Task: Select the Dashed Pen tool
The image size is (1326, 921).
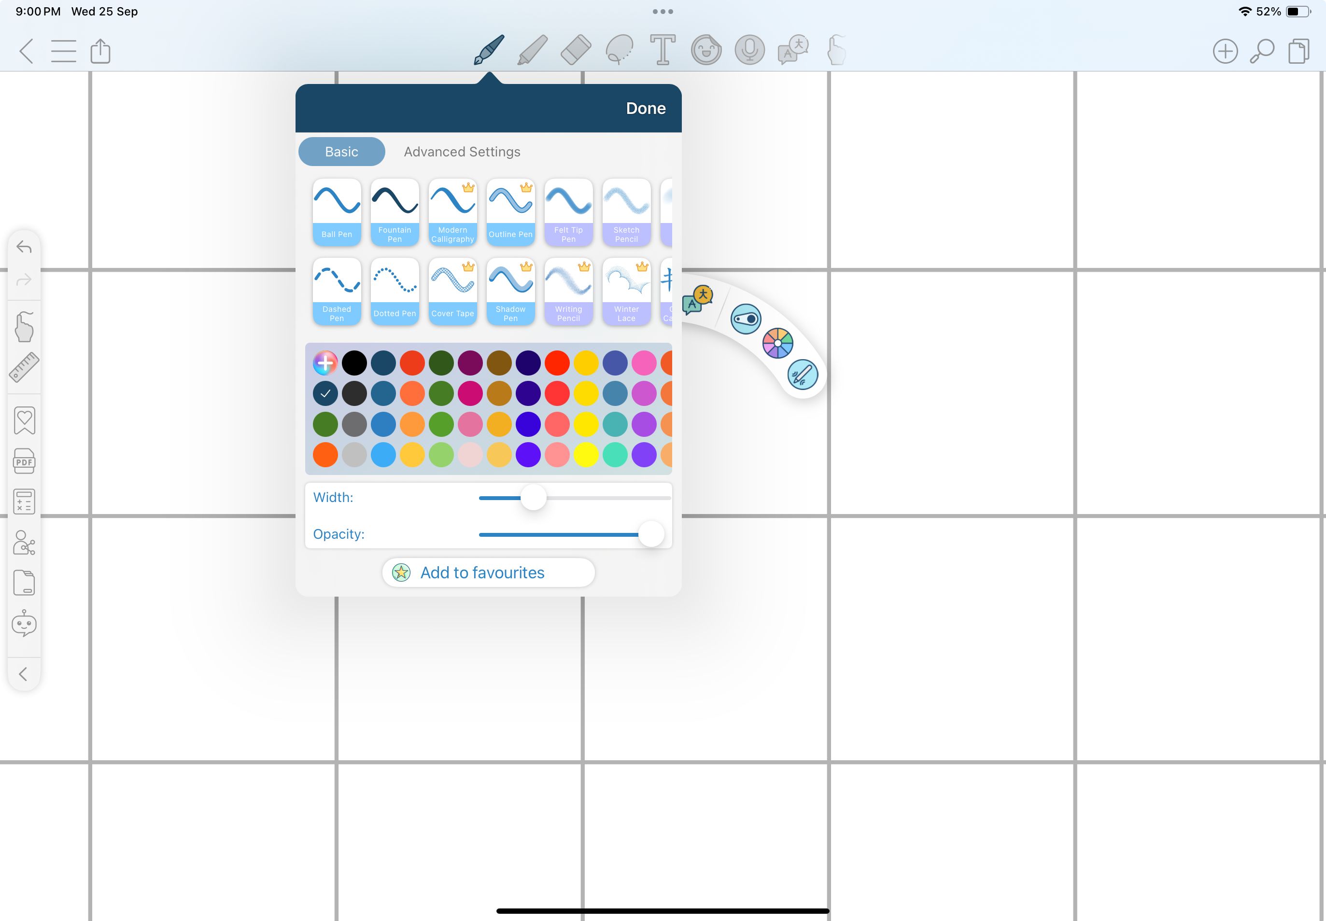Action: click(338, 288)
